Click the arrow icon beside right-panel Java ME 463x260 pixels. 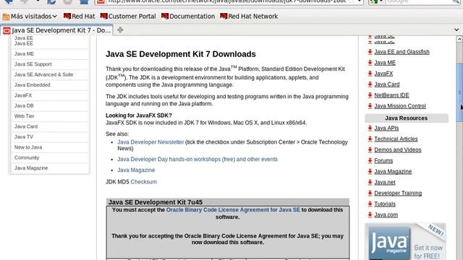pos(370,63)
